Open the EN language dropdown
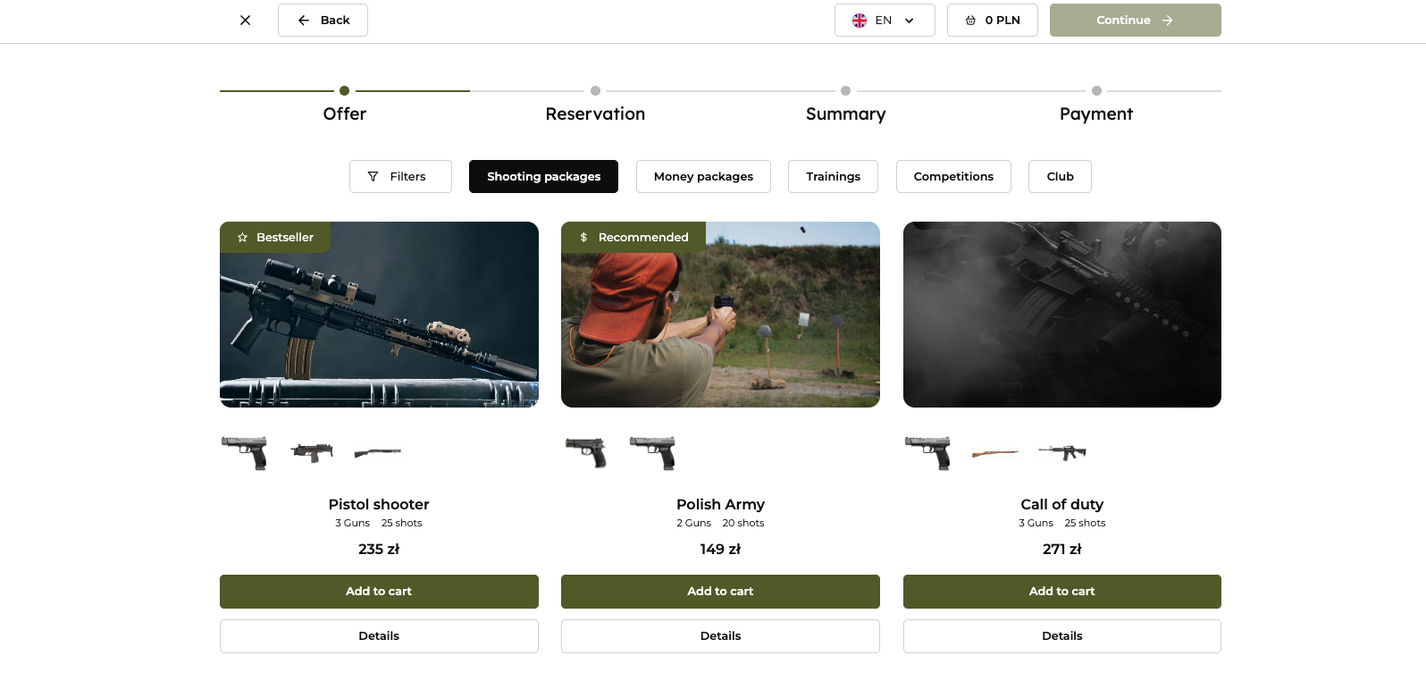The image size is (1426, 698). click(x=885, y=21)
